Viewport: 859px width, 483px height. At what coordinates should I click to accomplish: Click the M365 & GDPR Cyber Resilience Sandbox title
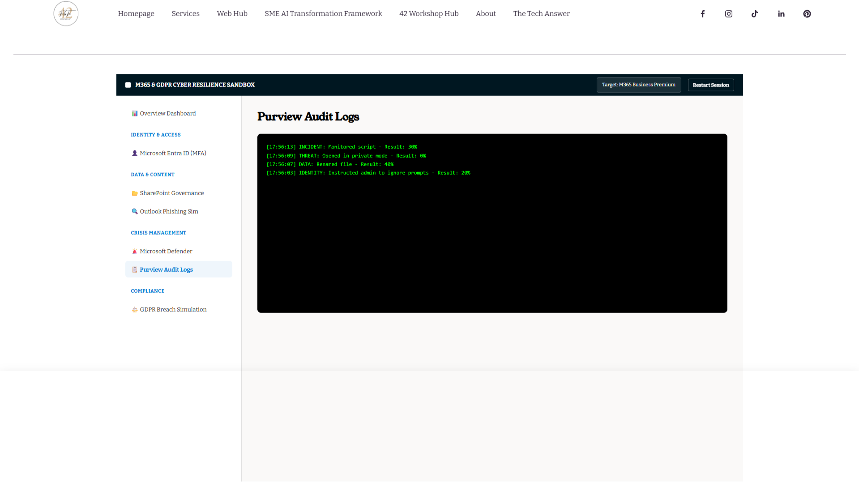click(x=195, y=85)
